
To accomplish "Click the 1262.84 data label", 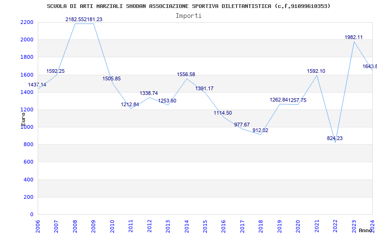I will (x=279, y=100).
